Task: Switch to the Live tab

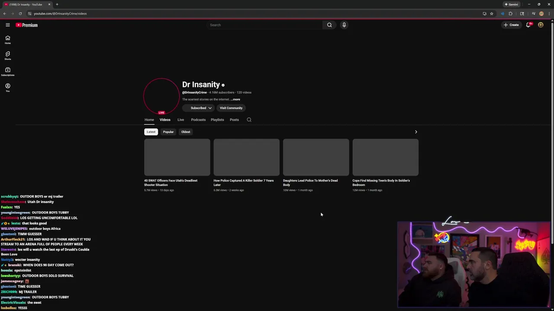Action: (x=180, y=120)
